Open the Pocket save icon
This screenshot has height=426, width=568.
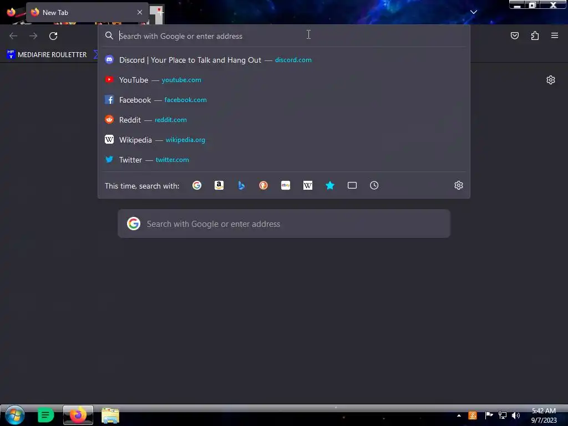[x=514, y=35]
